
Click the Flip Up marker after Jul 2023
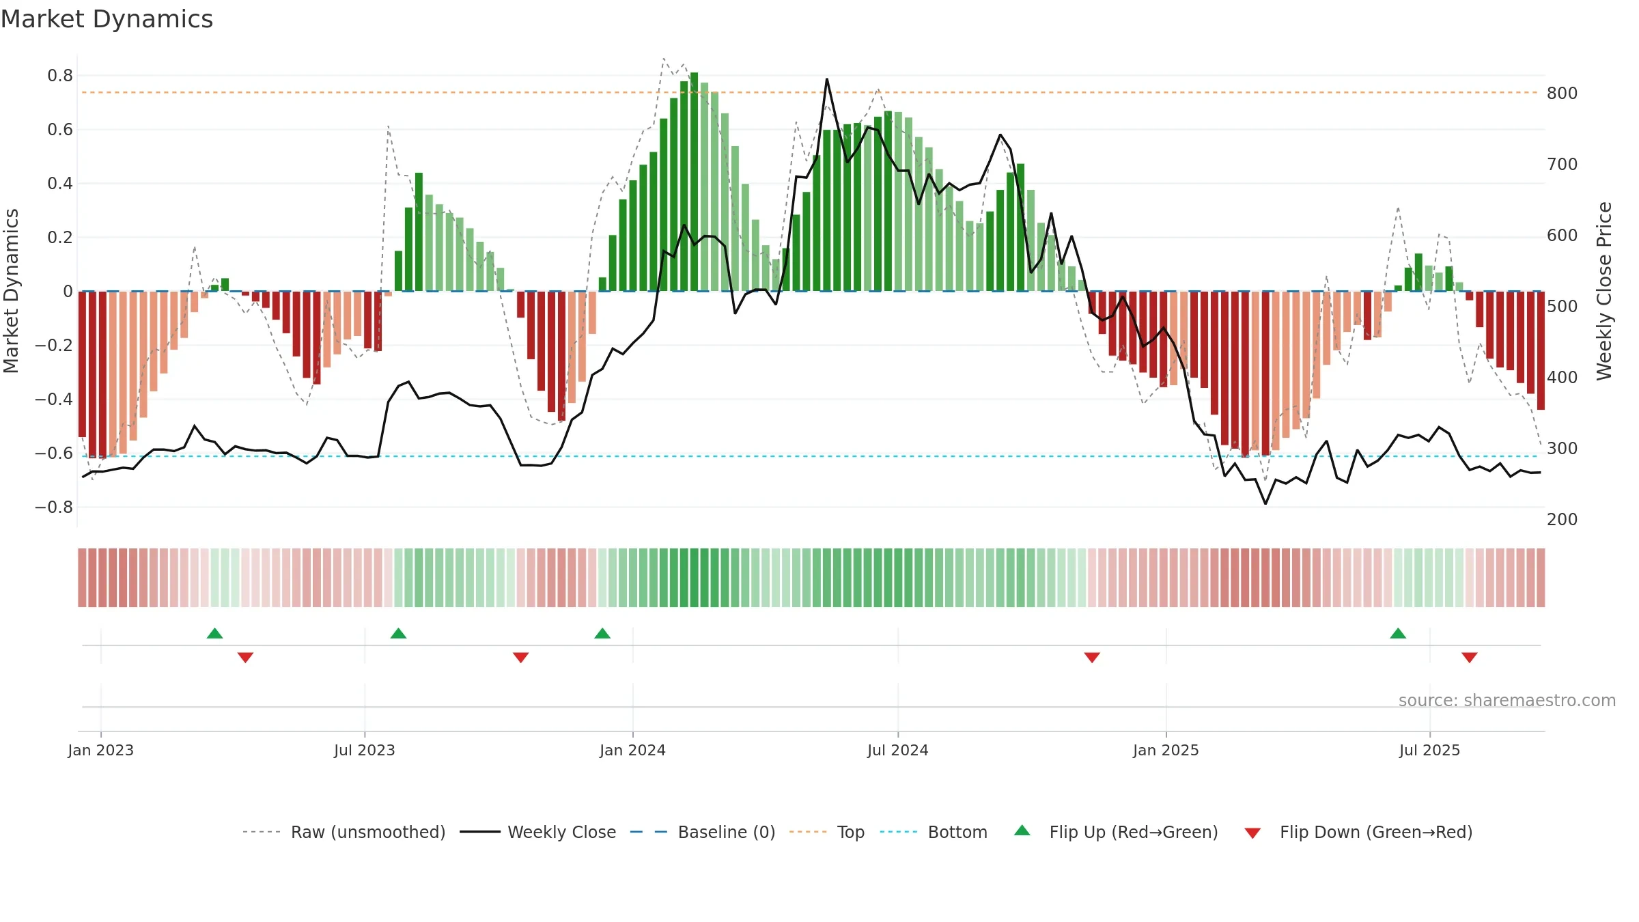click(398, 633)
